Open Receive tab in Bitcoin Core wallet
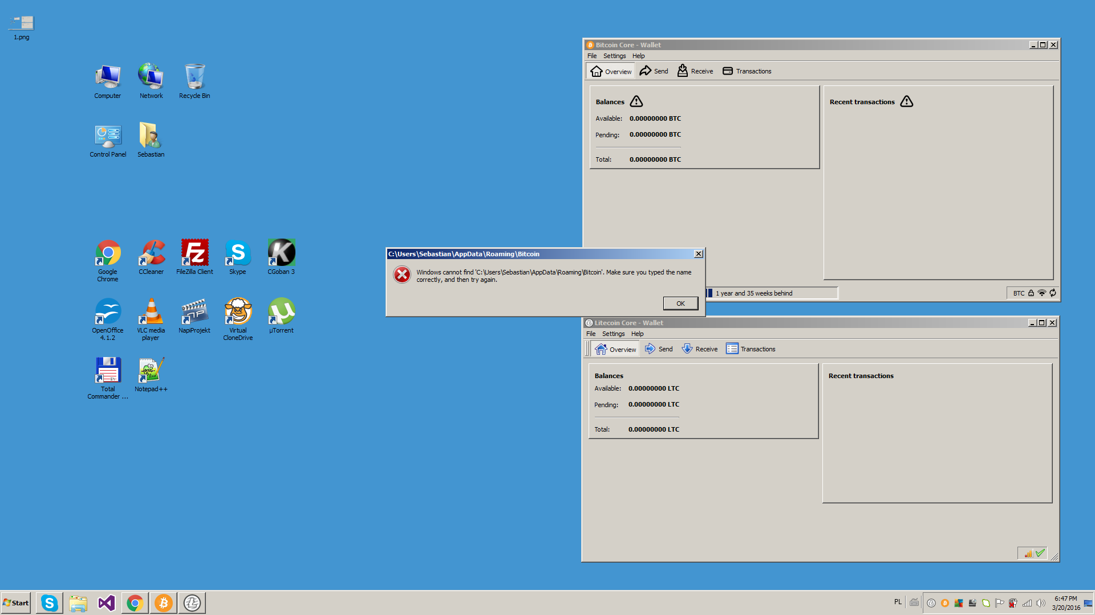 tap(695, 71)
